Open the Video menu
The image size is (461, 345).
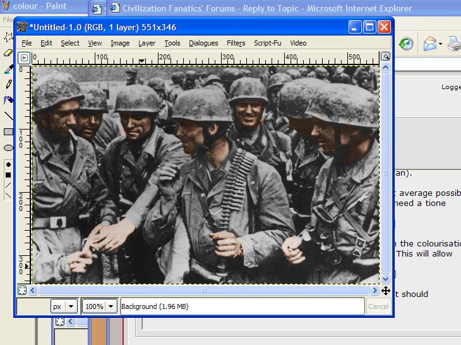pos(298,43)
